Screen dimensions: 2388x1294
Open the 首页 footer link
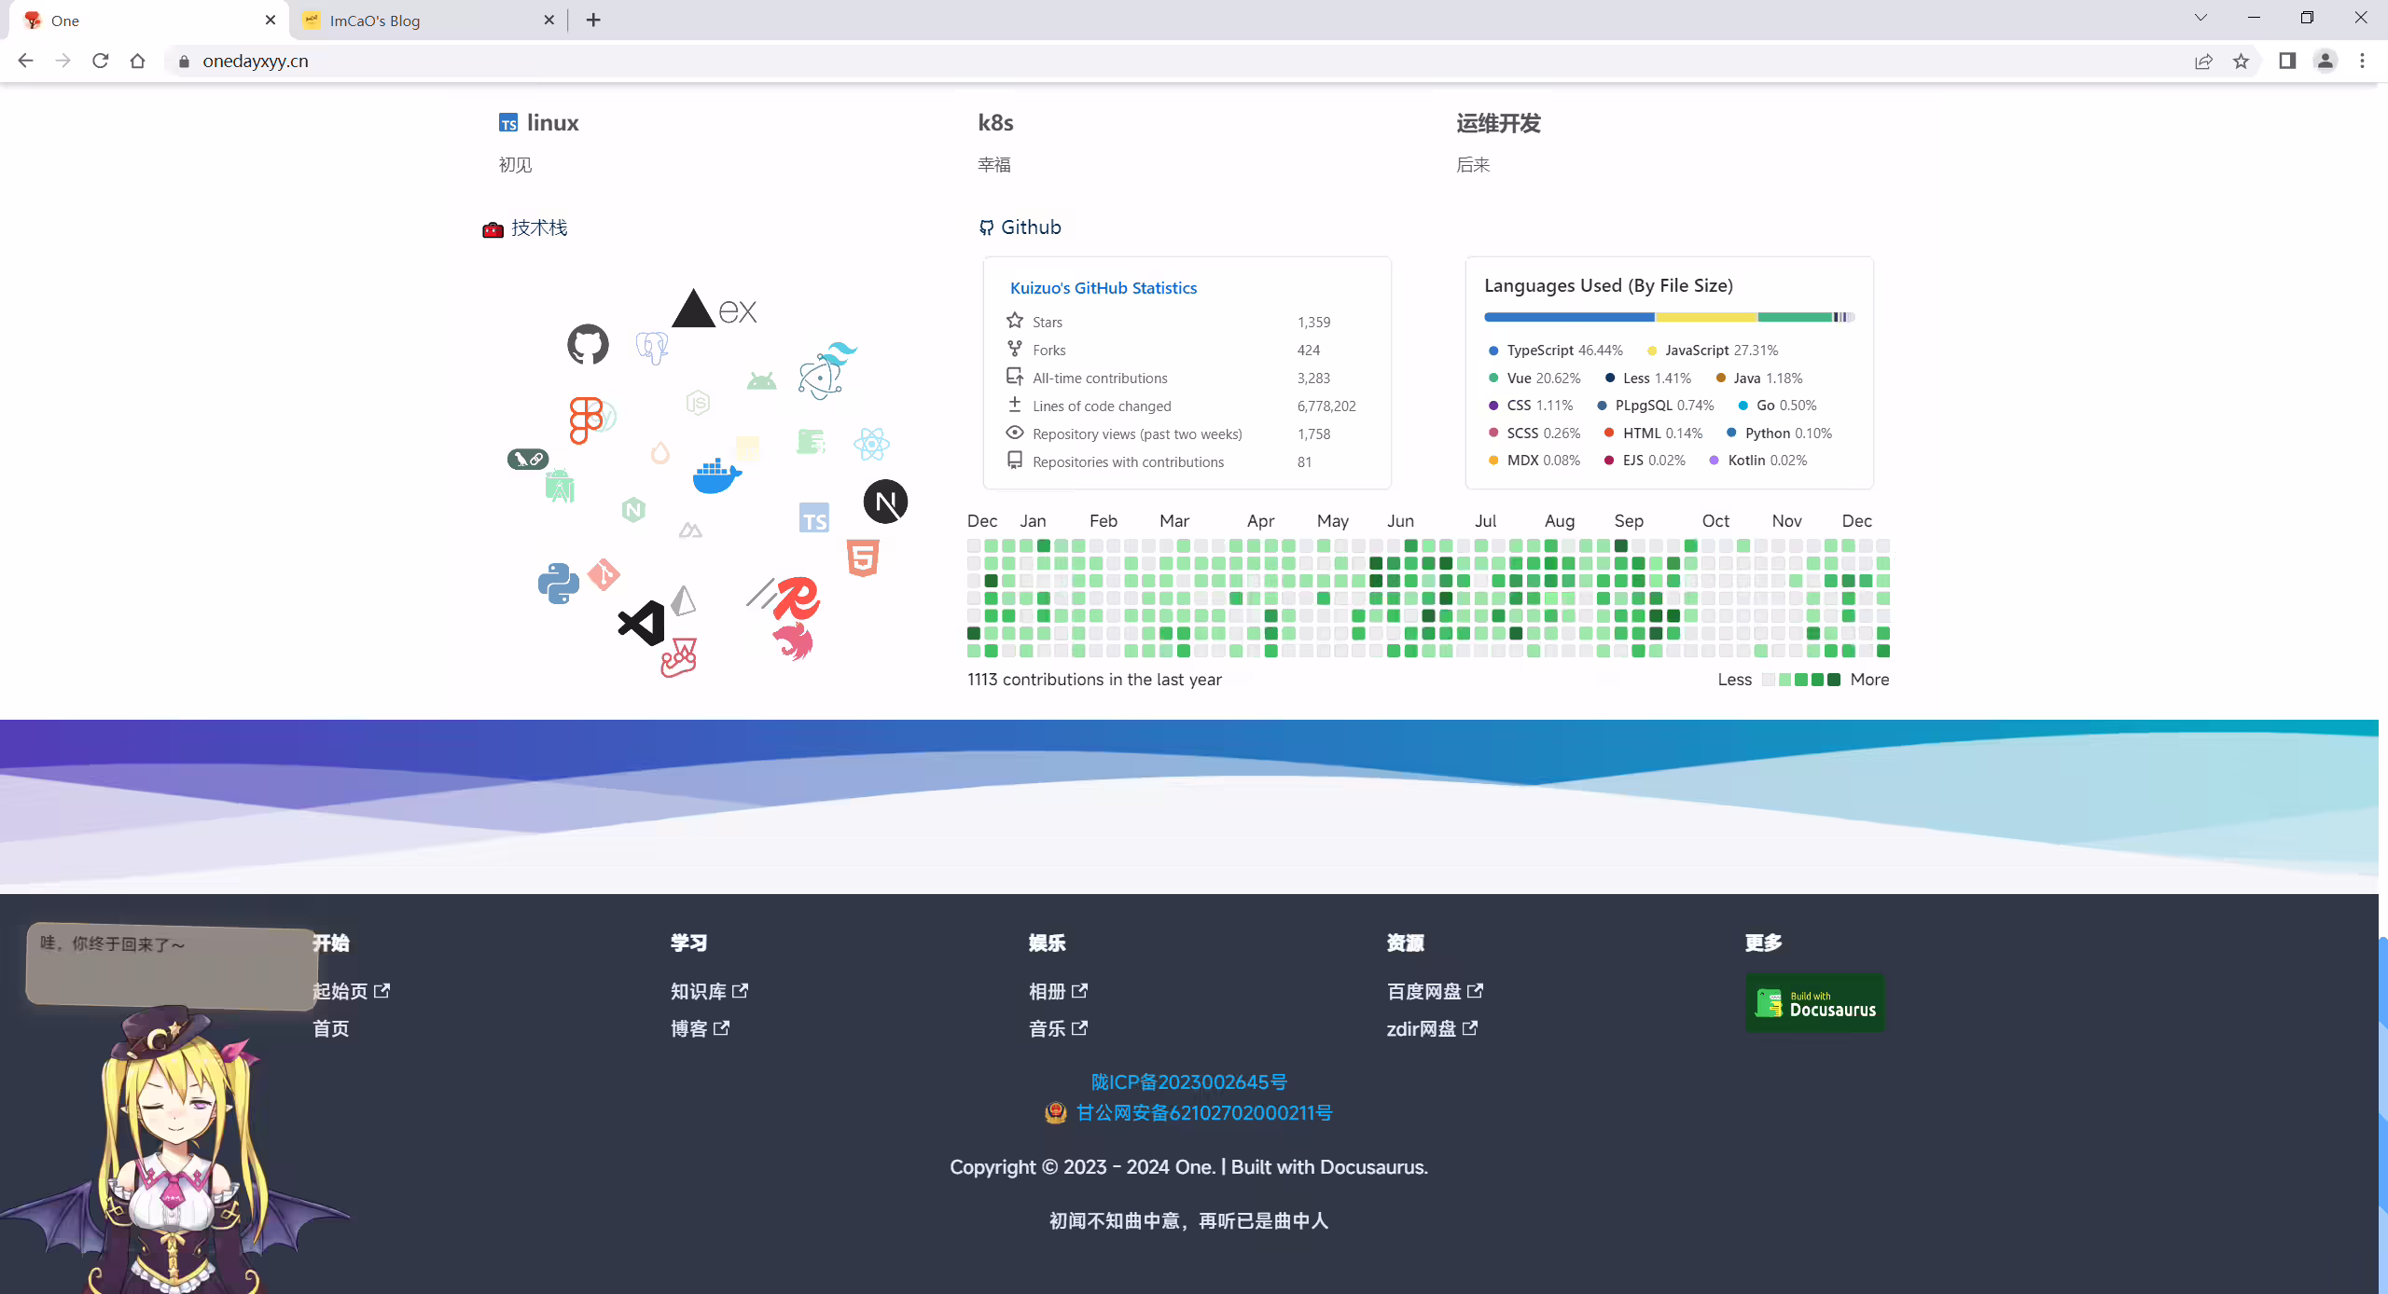(x=331, y=1028)
